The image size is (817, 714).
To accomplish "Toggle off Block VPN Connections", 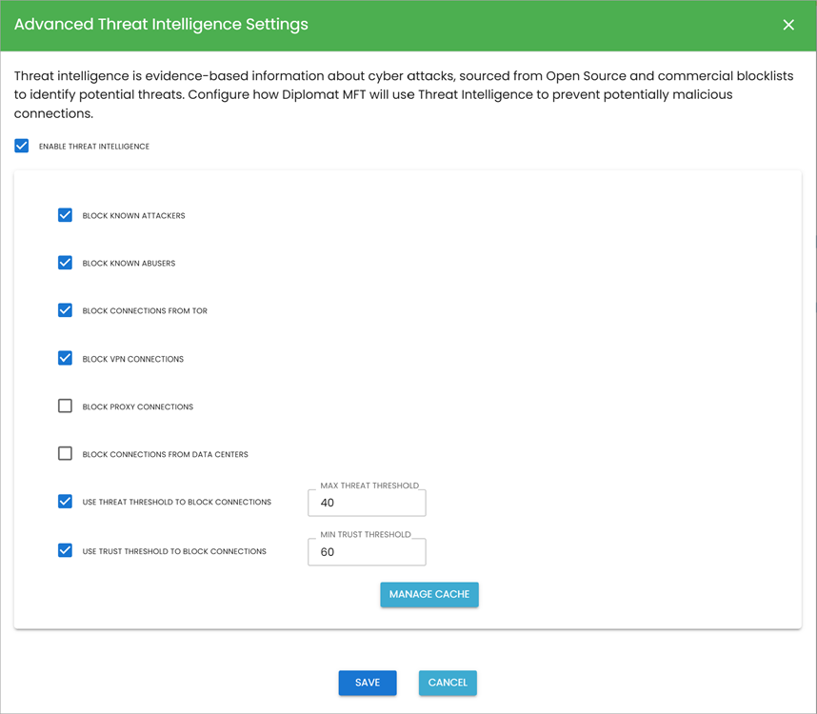I will point(65,359).
